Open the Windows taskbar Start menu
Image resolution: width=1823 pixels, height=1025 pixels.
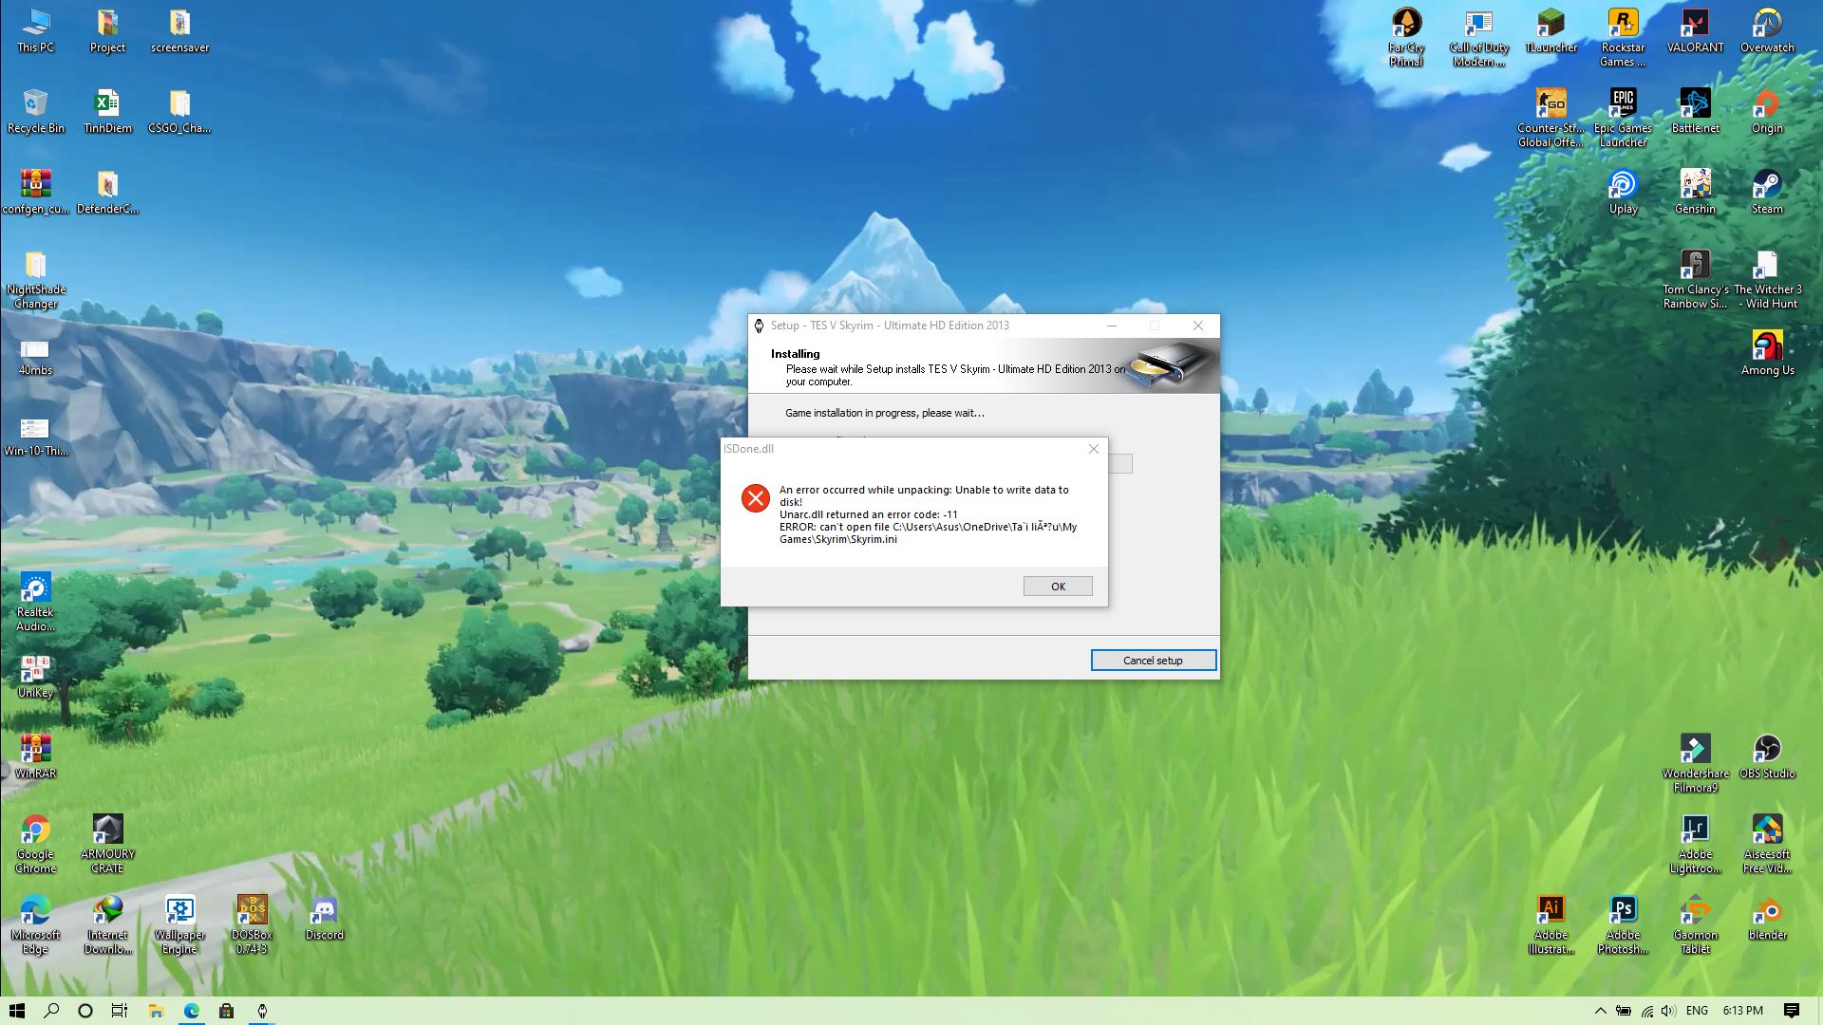(x=19, y=1010)
